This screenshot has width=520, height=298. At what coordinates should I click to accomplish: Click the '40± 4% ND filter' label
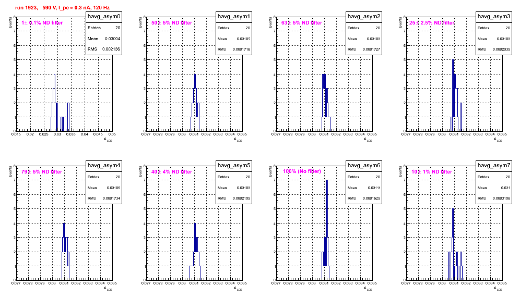pyautogui.click(x=172, y=172)
